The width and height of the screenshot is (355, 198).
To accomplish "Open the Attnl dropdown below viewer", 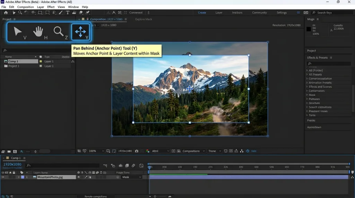I will (160, 151).
